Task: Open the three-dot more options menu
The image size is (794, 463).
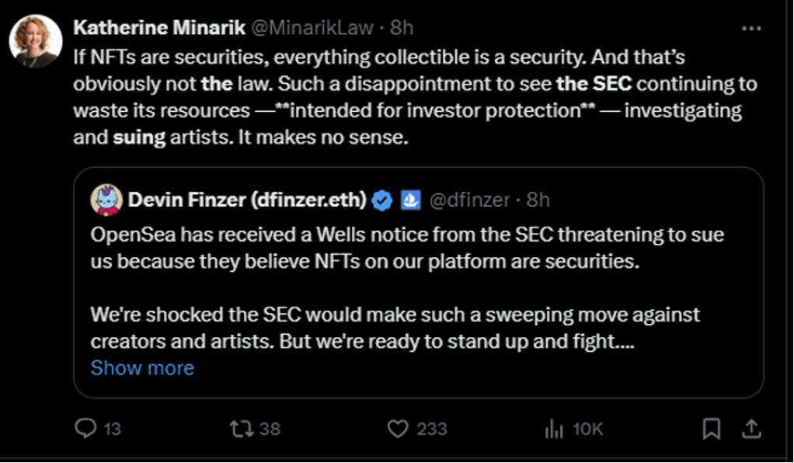Action: click(x=751, y=28)
